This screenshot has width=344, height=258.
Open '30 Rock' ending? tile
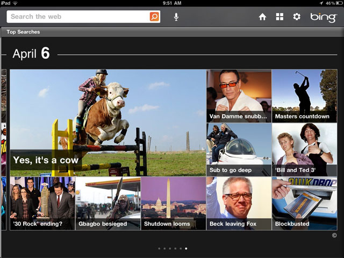(x=42, y=203)
